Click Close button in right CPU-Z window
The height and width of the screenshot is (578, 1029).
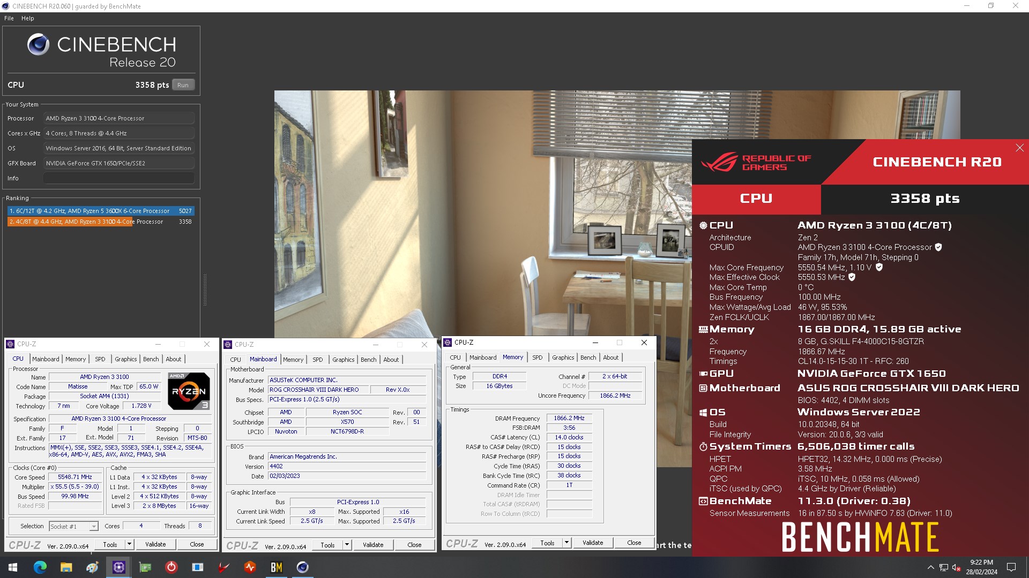[x=634, y=543]
